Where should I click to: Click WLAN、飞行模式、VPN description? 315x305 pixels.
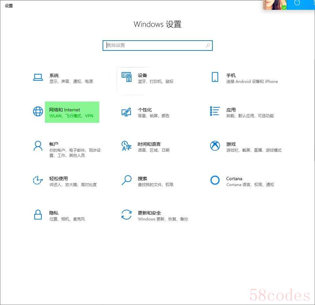pos(71,116)
